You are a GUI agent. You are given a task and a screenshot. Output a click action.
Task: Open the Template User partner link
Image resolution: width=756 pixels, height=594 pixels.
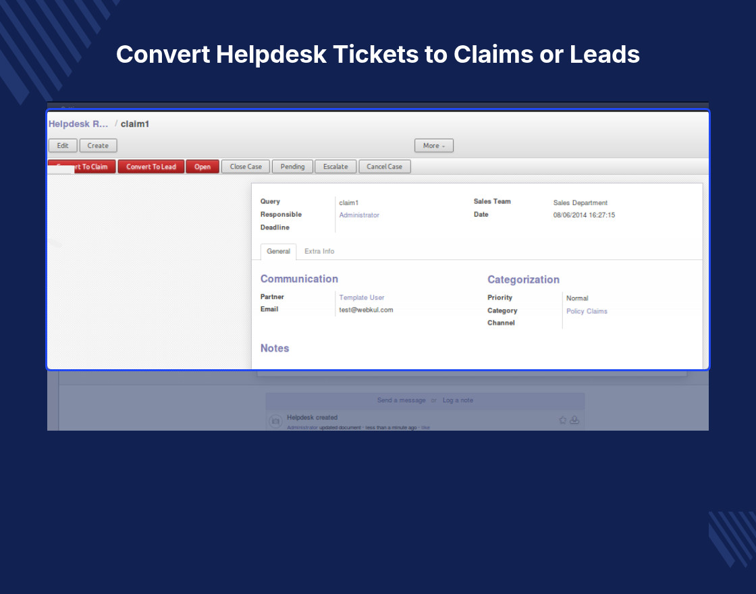click(362, 298)
